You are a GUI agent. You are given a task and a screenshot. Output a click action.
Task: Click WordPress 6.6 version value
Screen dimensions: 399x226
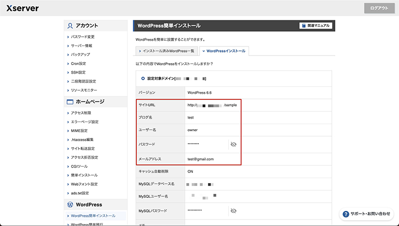tap(199, 93)
